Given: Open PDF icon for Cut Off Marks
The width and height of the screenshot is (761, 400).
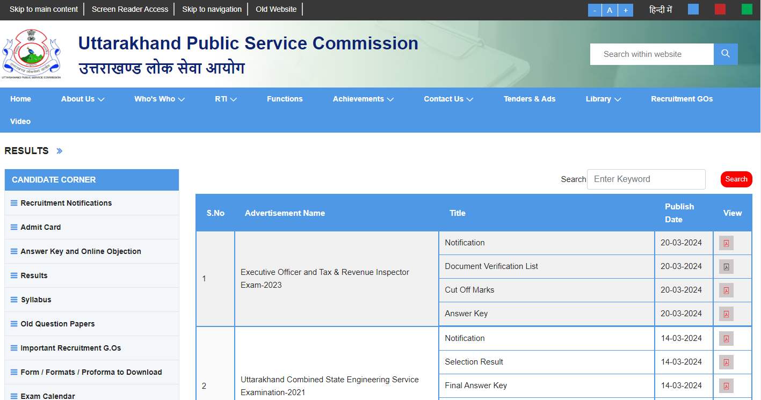Looking at the screenshot, I should pyautogui.click(x=726, y=290).
